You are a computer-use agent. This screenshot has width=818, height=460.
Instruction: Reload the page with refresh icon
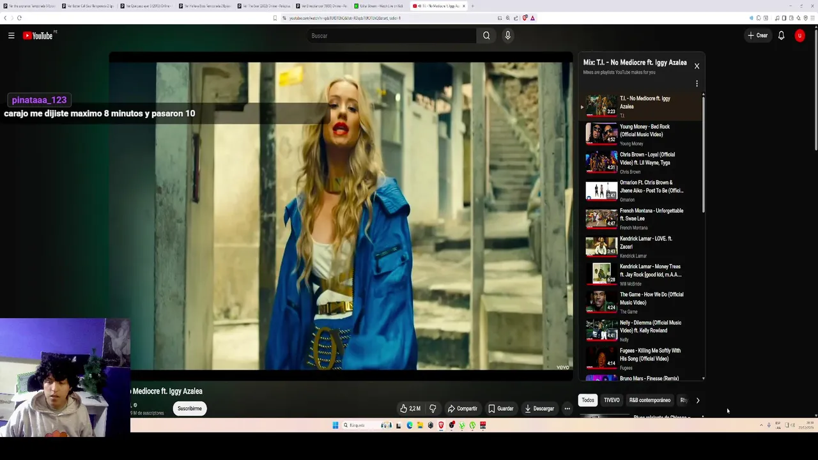(19, 18)
